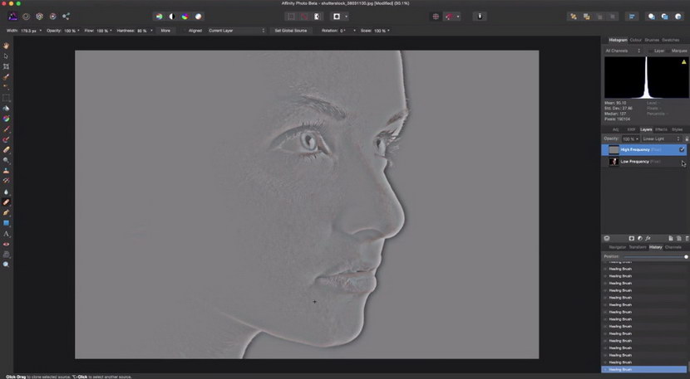Screen dimensions: 690x379
Task: Select the Selection Brush tool
Action: point(6,77)
